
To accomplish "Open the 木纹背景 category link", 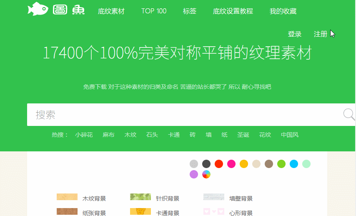I will [94, 198].
